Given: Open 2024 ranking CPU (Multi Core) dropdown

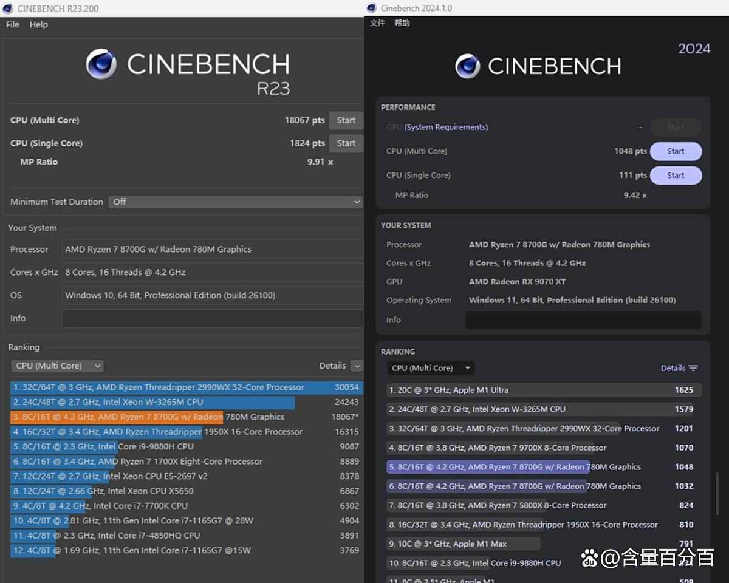Looking at the screenshot, I should click(431, 368).
